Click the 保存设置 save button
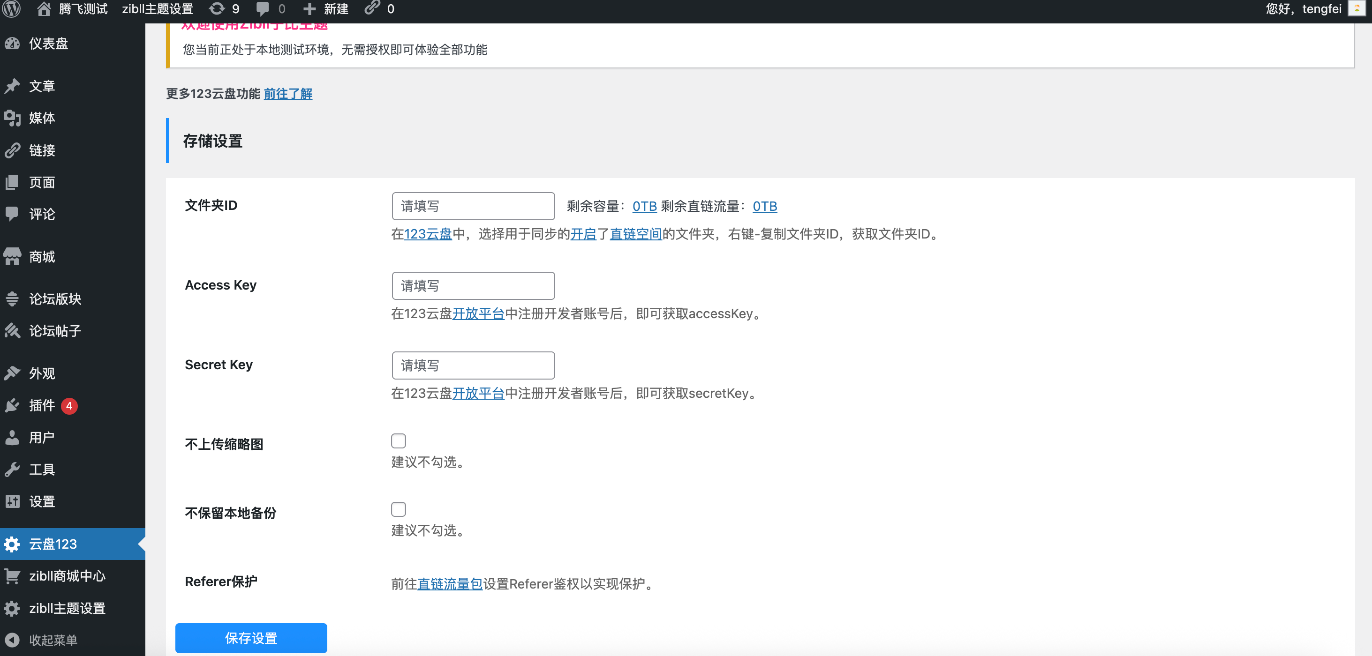 (x=251, y=638)
